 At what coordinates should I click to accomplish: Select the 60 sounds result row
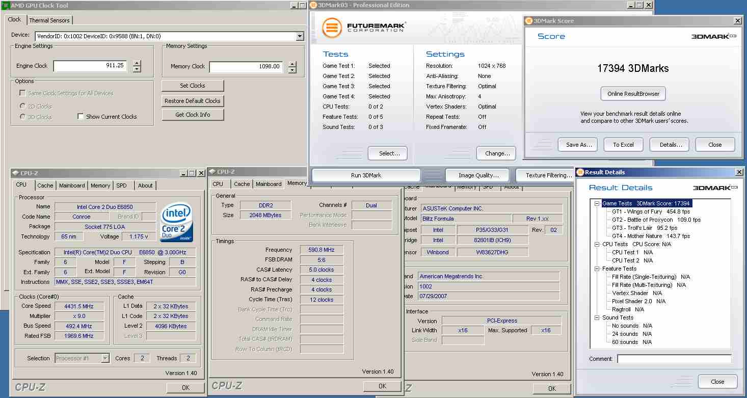pyautogui.click(x=632, y=342)
